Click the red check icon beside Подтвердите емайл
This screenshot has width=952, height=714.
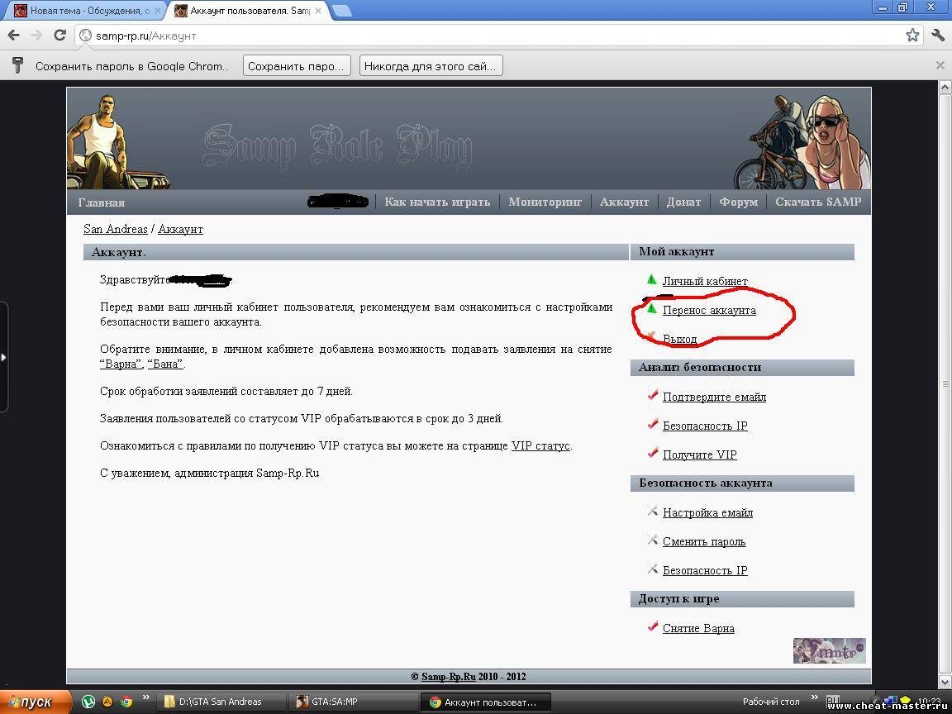(653, 395)
